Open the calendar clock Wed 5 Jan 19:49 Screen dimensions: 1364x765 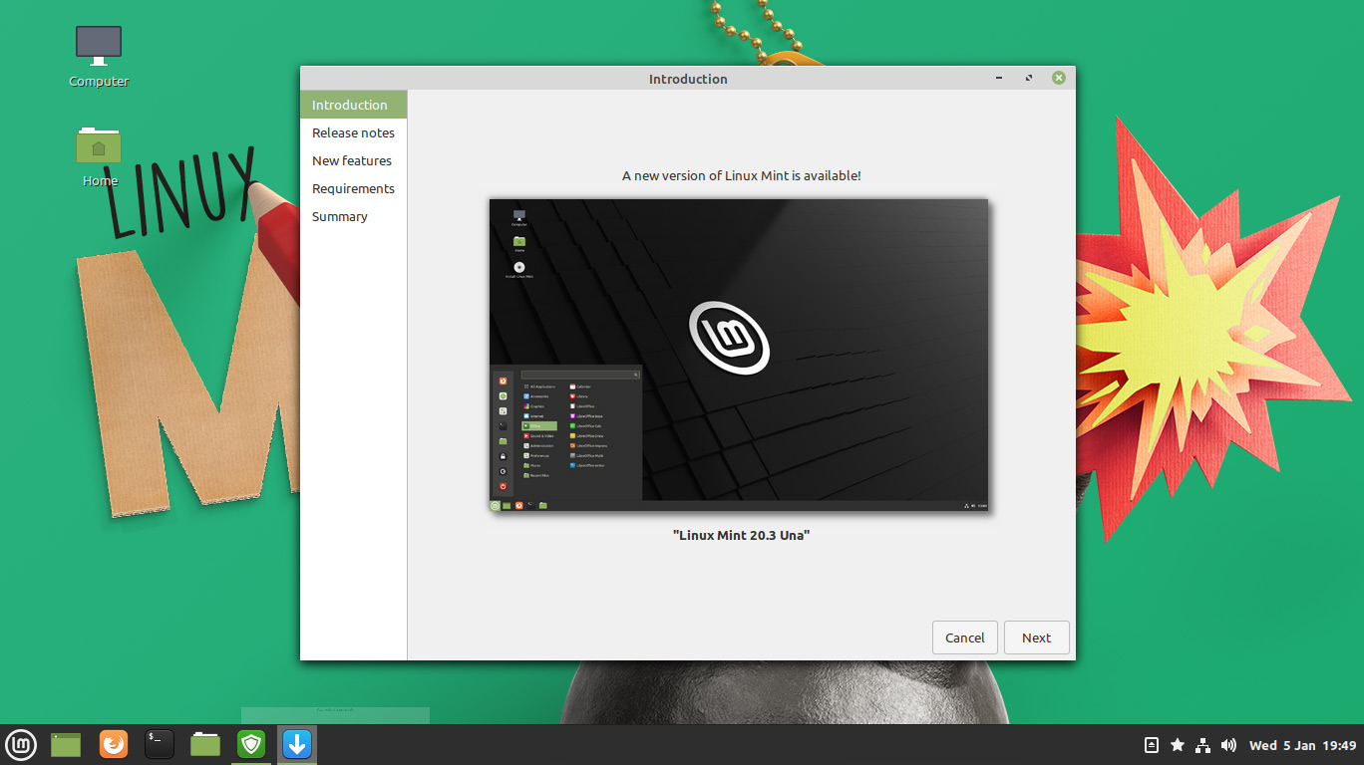[1303, 745]
